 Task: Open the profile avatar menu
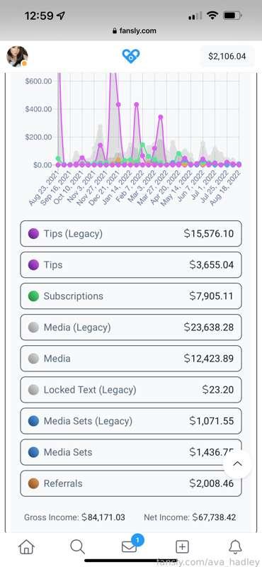[x=17, y=57]
